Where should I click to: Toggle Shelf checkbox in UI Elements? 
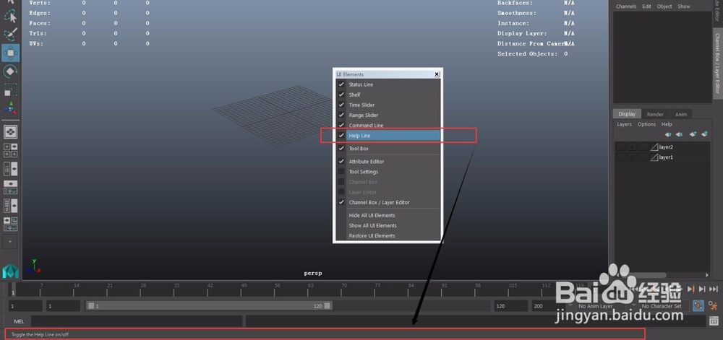click(341, 95)
